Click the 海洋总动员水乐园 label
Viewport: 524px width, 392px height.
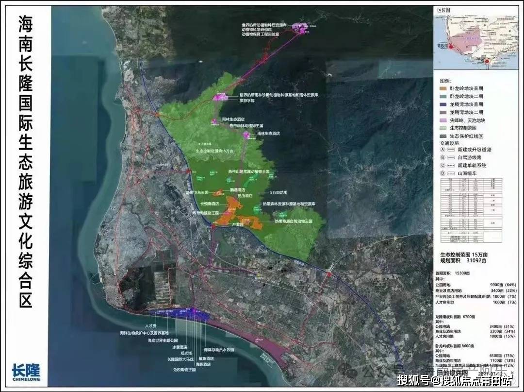pyautogui.click(x=219, y=350)
